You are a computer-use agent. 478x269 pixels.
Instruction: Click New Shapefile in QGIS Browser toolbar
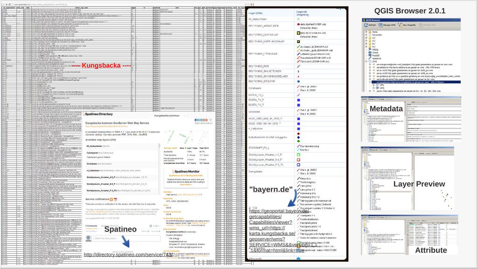click(407, 25)
